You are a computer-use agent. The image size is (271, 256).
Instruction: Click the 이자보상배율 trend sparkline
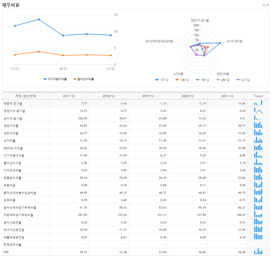point(258,170)
